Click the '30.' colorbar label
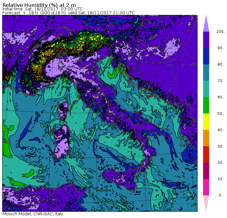The height and width of the screenshot is (218, 227). (x=220, y=146)
